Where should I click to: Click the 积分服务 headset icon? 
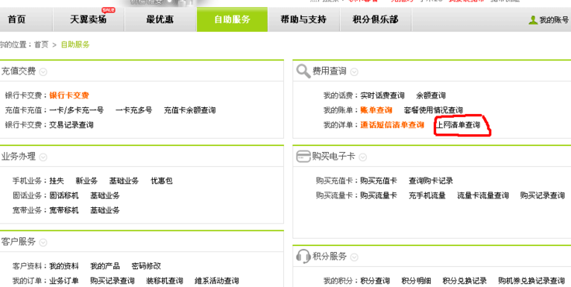click(303, 257)
